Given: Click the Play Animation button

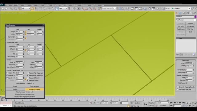Looking at the screenshot, I should point(177,103).
